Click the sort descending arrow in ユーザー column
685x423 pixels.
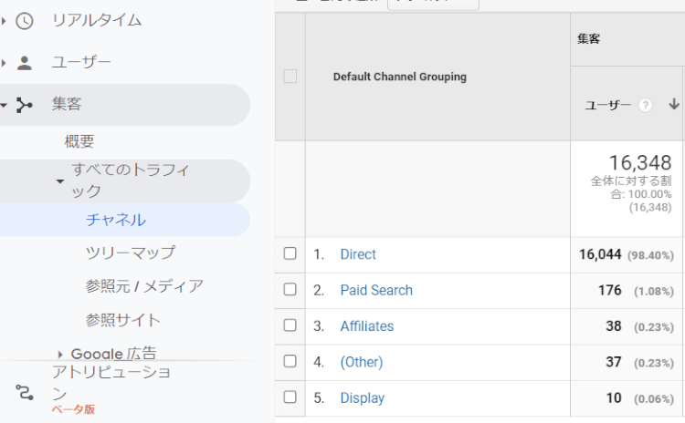coord(674,104)
